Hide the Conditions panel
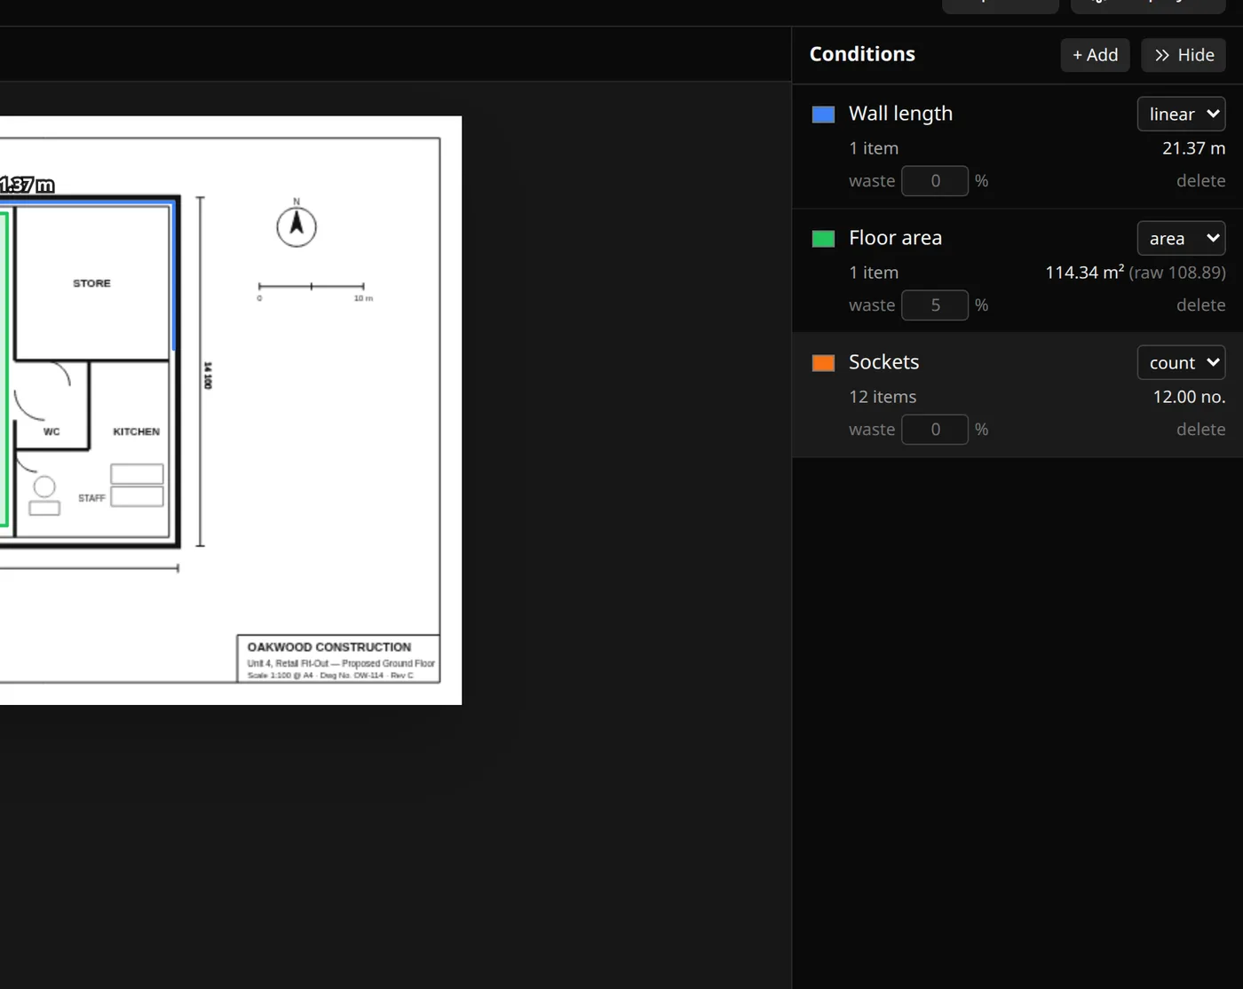Viewport: 1243px width, 989px height. (1184, 55)
